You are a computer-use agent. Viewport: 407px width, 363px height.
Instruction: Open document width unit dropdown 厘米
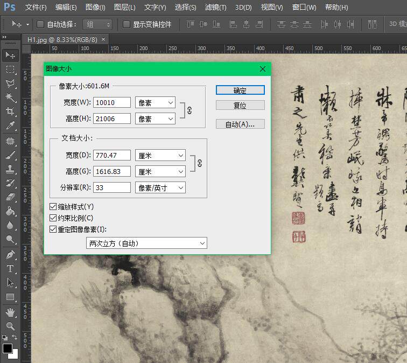pos(160,155)
